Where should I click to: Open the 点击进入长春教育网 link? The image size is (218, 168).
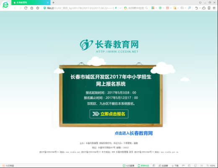tap(134, 133)
